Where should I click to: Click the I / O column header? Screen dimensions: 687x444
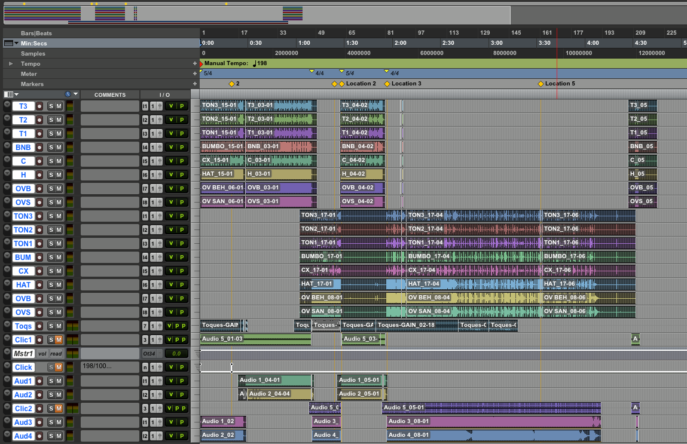pos(165,95)
